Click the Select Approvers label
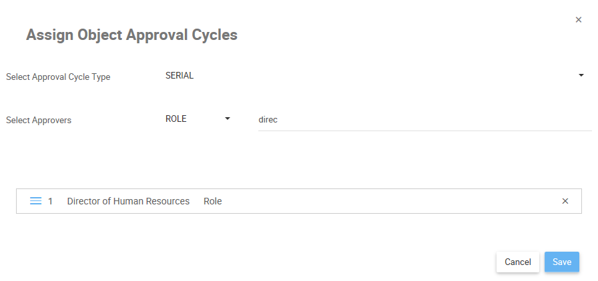Screen dimensions: 598x281 (x=39, y=121)
